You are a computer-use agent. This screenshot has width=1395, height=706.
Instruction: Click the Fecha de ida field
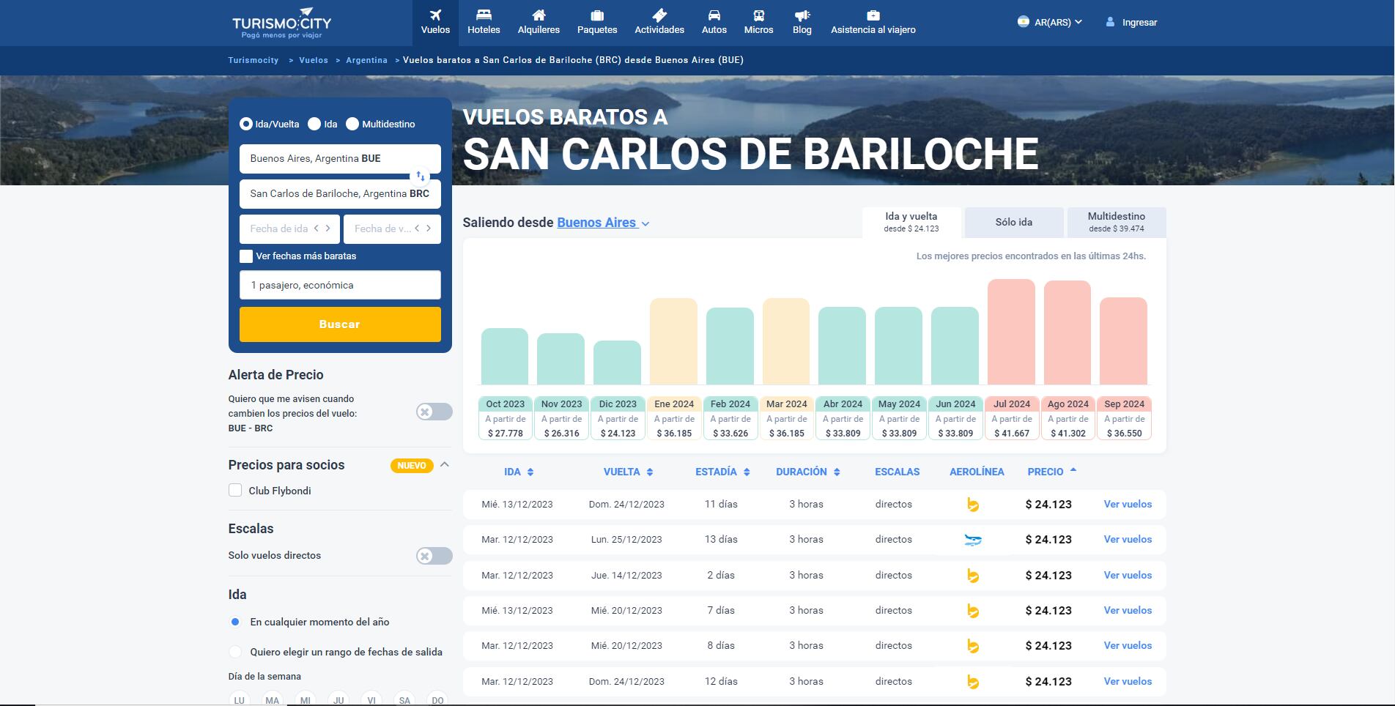(289, 229)
